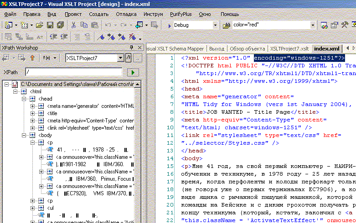Click the Save All stacked floppies icon
The width and height of the screenshot is (356, 223).
pos(60,25)
